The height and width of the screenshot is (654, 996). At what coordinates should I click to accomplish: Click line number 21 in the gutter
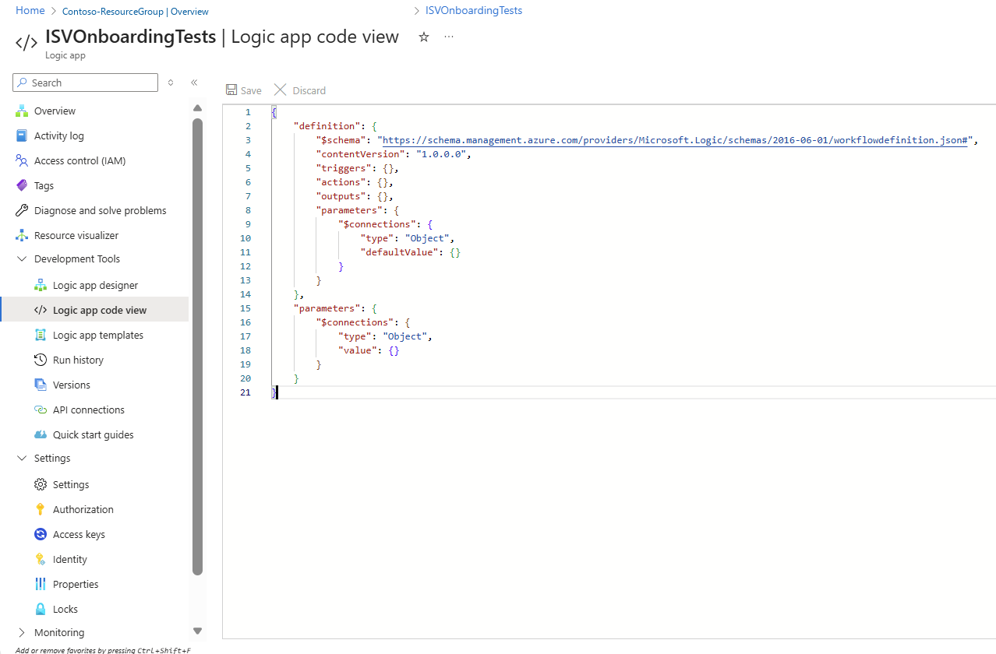coord(245,392)
